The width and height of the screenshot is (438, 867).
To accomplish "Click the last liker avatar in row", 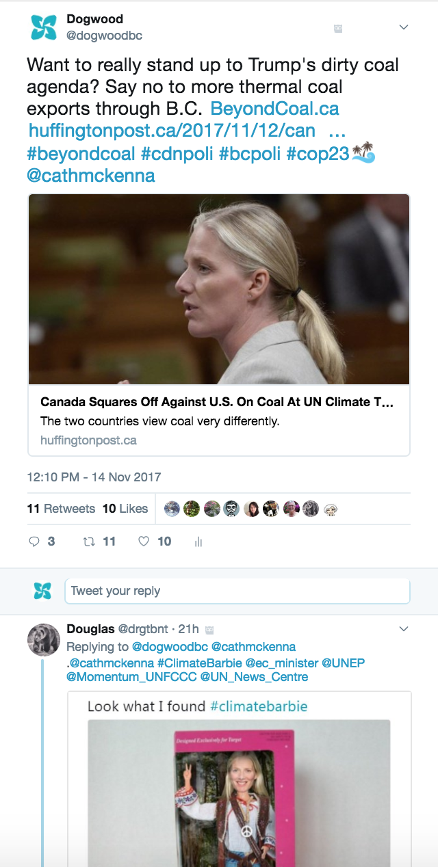I will 331,509.
